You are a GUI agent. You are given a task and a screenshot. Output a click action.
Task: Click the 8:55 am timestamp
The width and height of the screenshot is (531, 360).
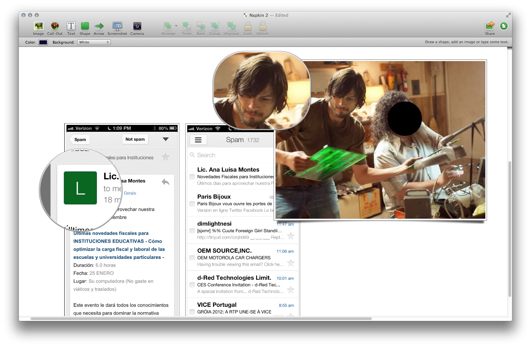pos(286,306)
